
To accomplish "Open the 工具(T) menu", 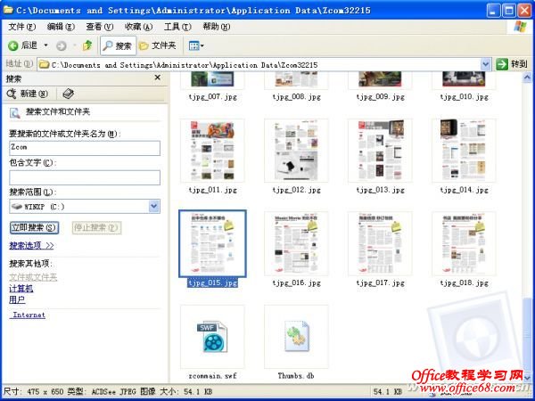I will (177, 27).
